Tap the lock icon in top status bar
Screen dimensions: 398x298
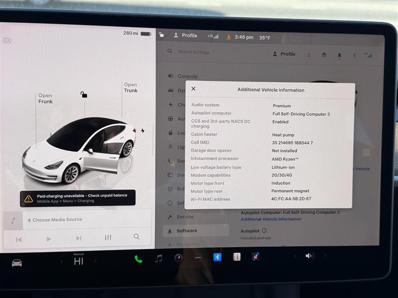click(161, 34)
